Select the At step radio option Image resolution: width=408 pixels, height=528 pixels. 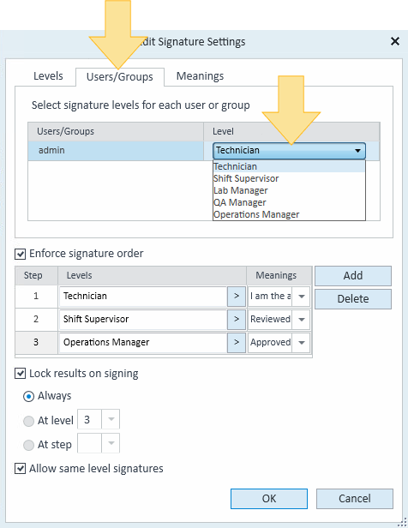tap(28, 445)
